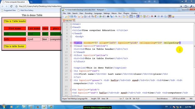Click the Print toolbar icon

[x=85, y=16]
